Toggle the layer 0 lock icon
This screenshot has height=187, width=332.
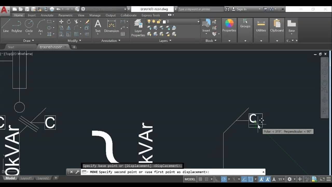tap(158, 22)
